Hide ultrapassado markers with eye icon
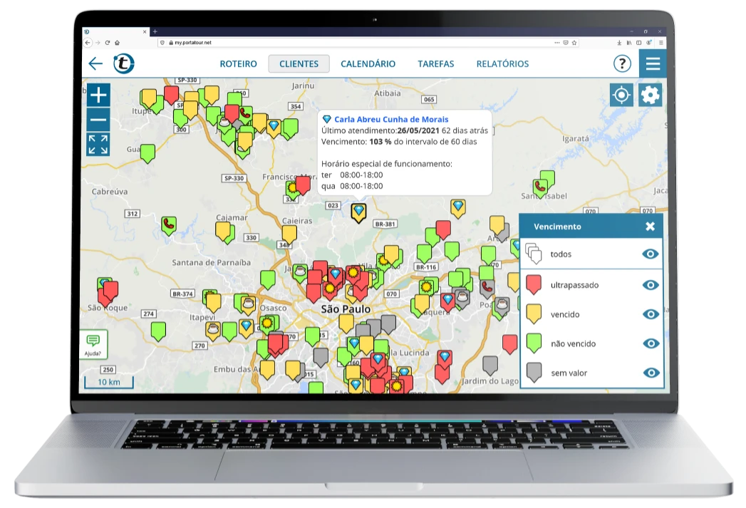This screenshot has width=746, height=508. click(x=651, y=285)
